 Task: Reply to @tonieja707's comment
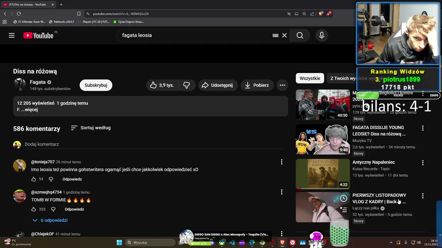tap(72, 179)
